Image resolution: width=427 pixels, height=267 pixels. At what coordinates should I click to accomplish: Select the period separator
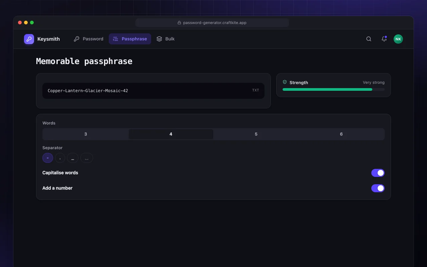pyautogui.click(x=60, y=158)
